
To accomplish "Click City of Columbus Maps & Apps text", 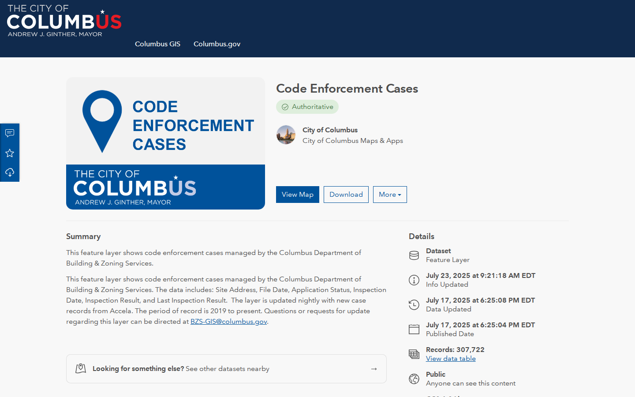I will tap(353, 141).
